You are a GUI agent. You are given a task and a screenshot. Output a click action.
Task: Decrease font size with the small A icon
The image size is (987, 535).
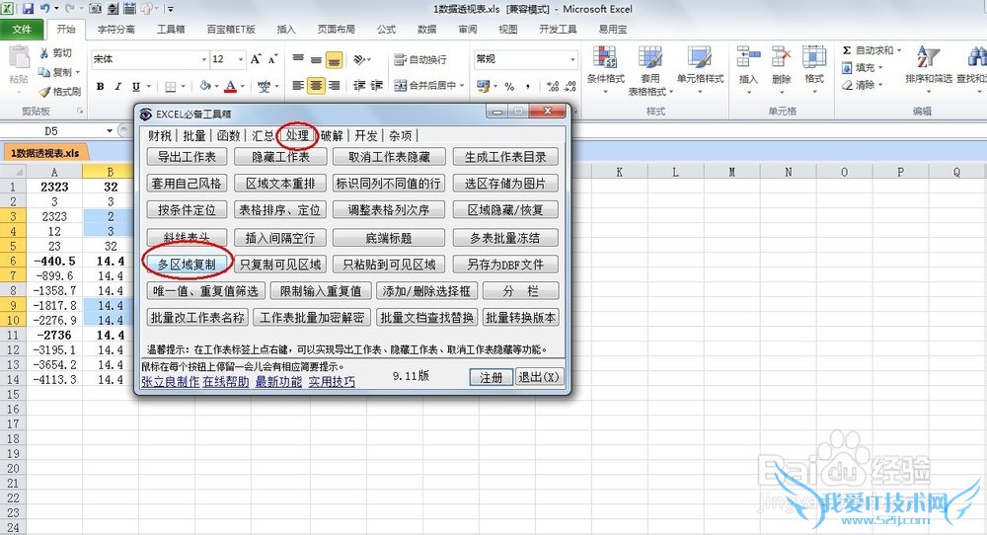click(272, 59)
